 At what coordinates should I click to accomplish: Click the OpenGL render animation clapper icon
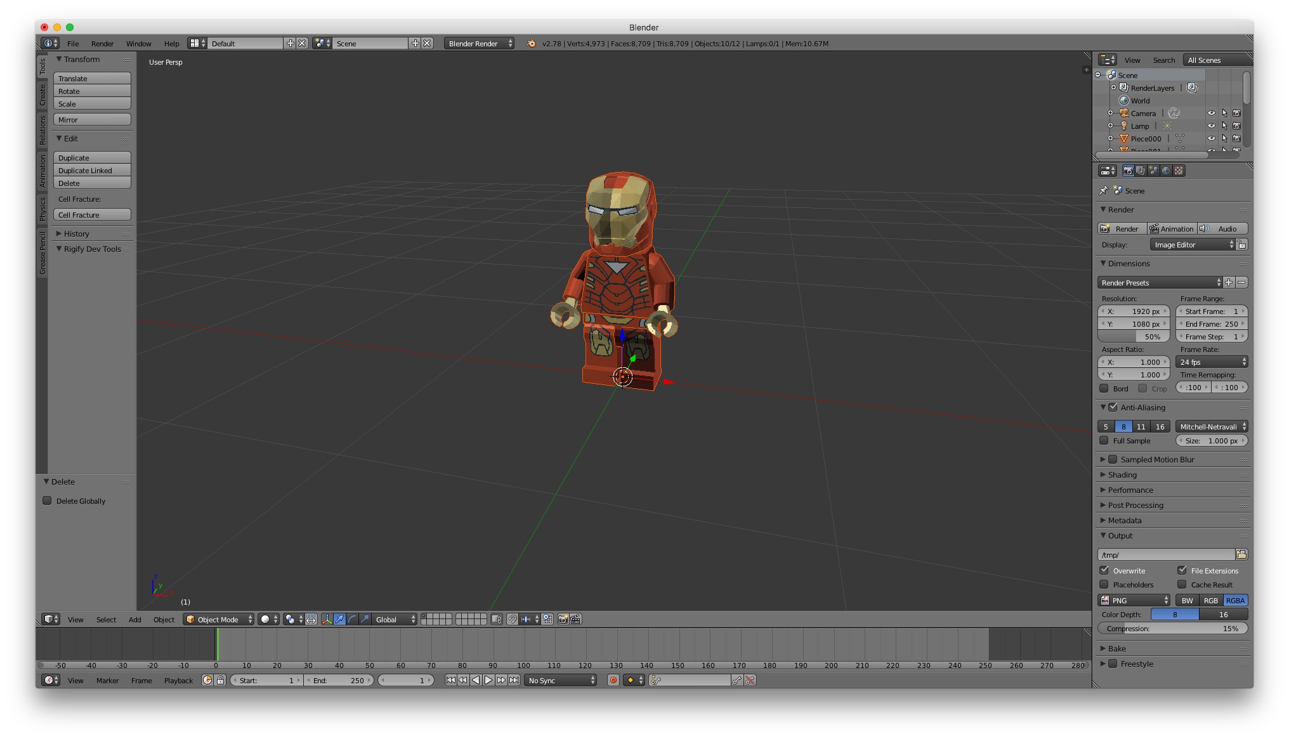click(x=575, y=620)
